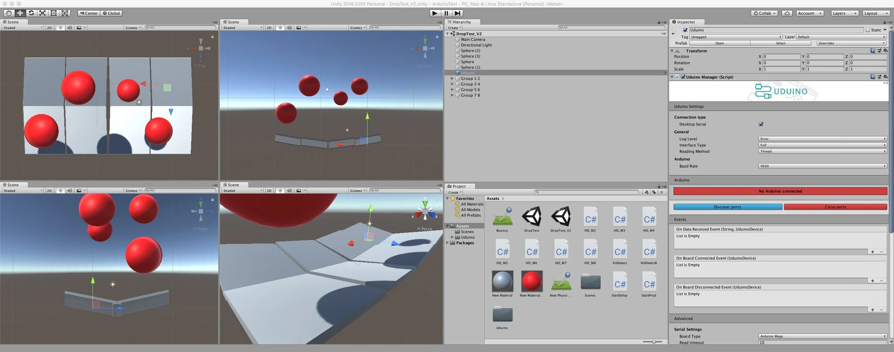Open the Bouncy physic material asset
Viewport: 894px width, 352px height.
coord(502,220)
